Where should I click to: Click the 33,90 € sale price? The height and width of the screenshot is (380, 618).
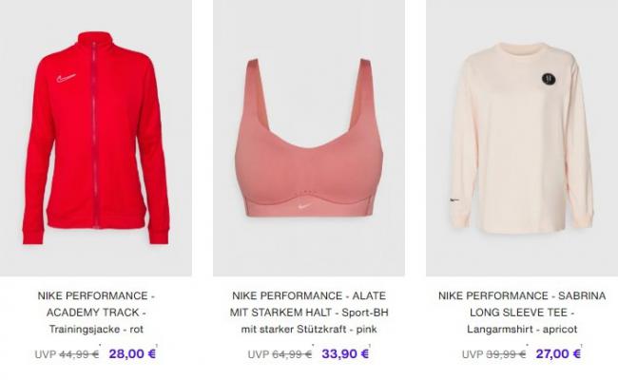[345, 353]
